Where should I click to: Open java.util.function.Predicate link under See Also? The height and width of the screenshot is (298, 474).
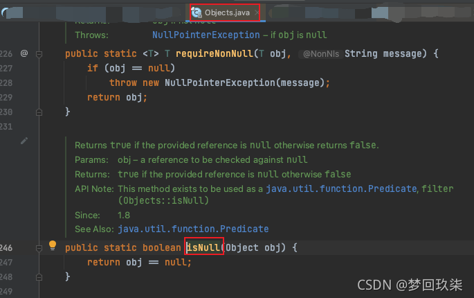click(193, 229)
